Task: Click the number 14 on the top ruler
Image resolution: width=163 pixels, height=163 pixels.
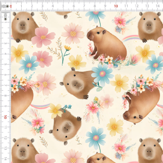Action: click(158, 6)
